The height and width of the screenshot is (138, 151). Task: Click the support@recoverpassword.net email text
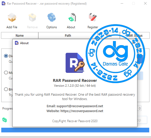[x=80, y=106]
